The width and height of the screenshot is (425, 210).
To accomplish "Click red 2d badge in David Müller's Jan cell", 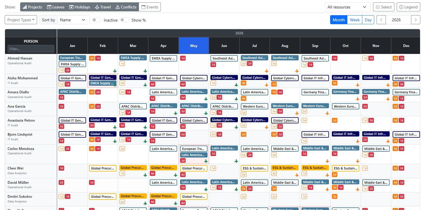I will [61, 182].
